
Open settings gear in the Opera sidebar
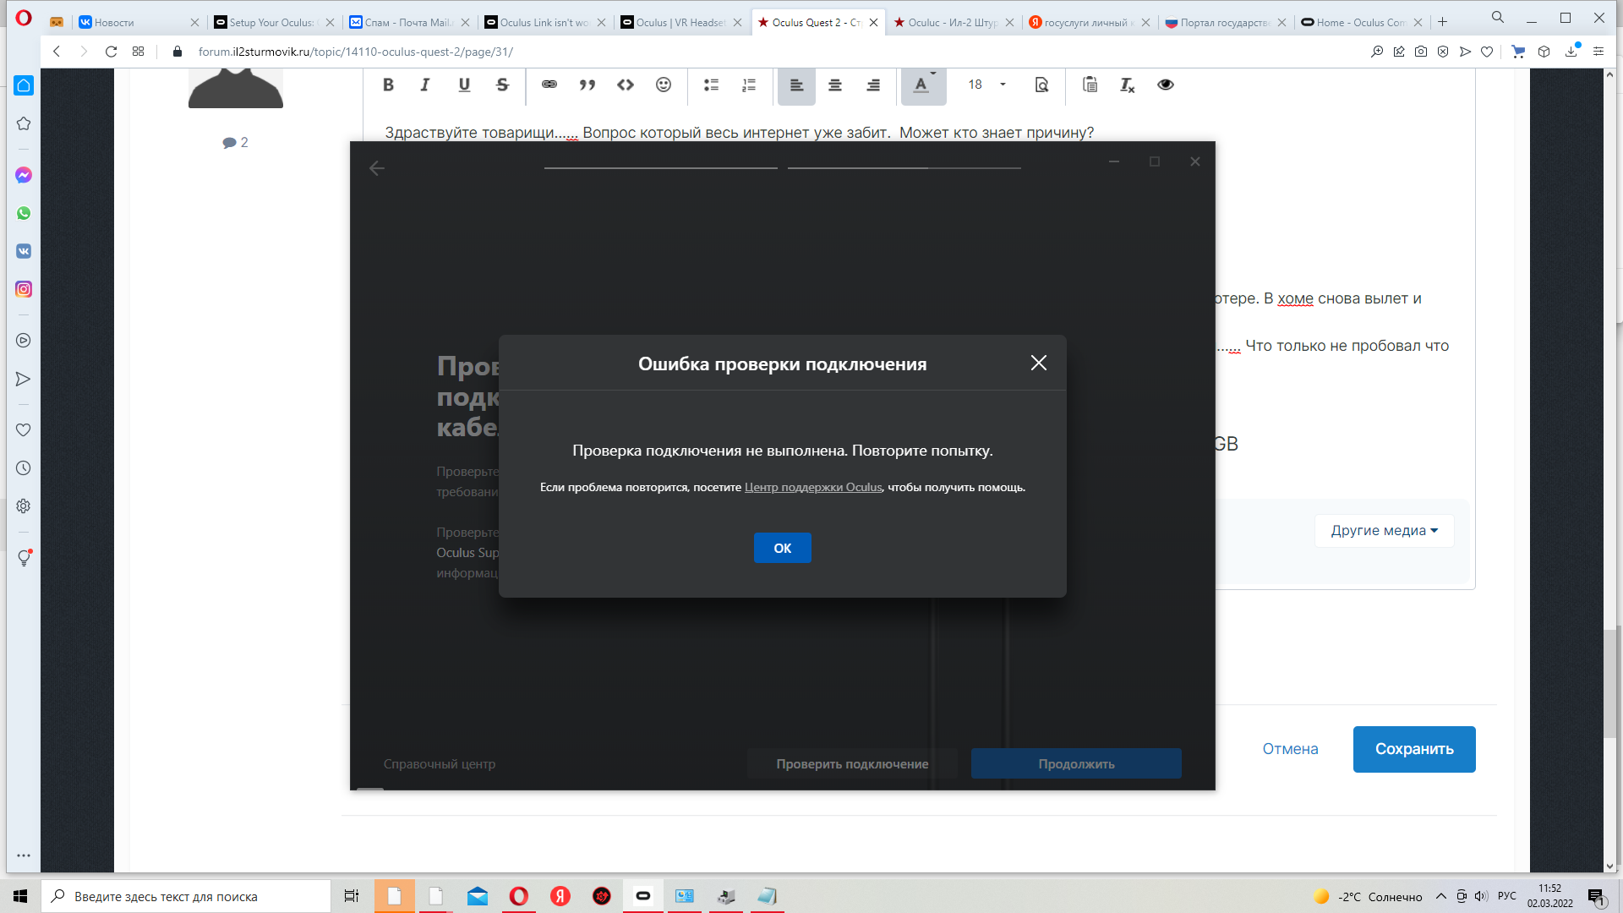[x=24, y=506]
